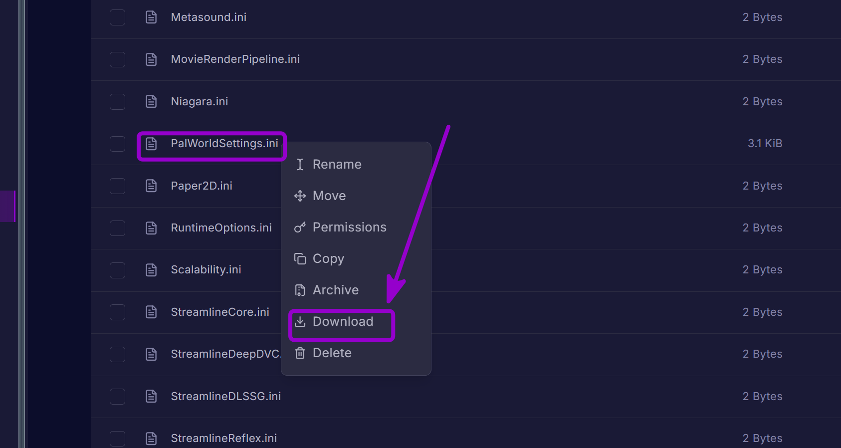This screenshot has height=448, width=841.
Task: Select Copy in the context menu
Action: pos(356,258)
